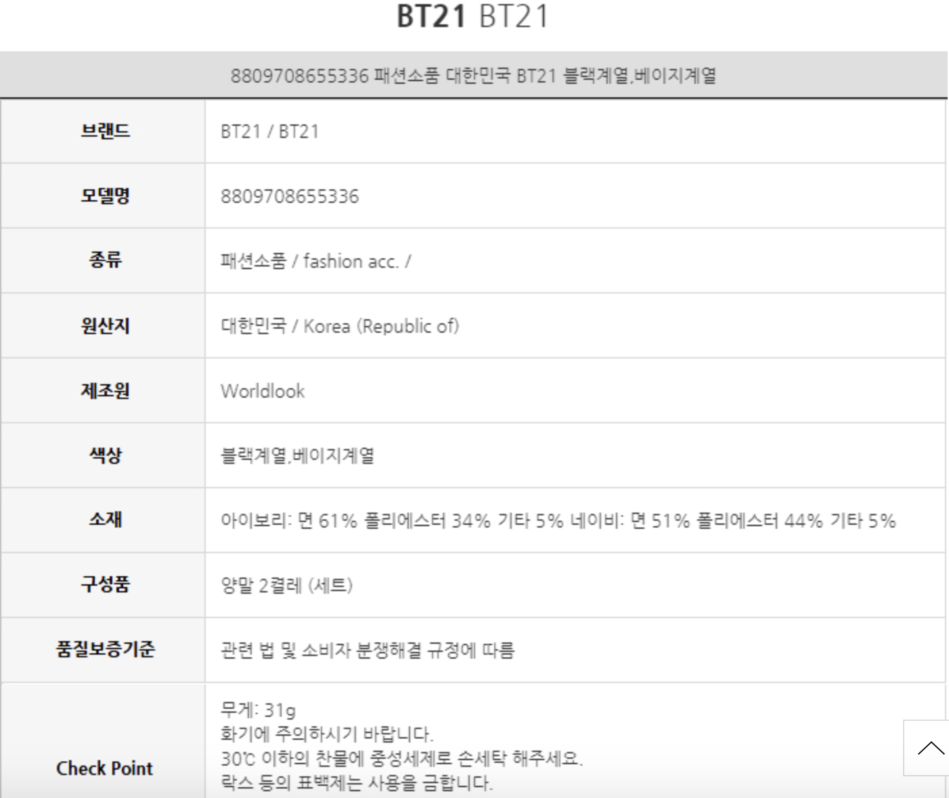Click the material composition text with percentages
Screen dimensions: 949x798
558,521
